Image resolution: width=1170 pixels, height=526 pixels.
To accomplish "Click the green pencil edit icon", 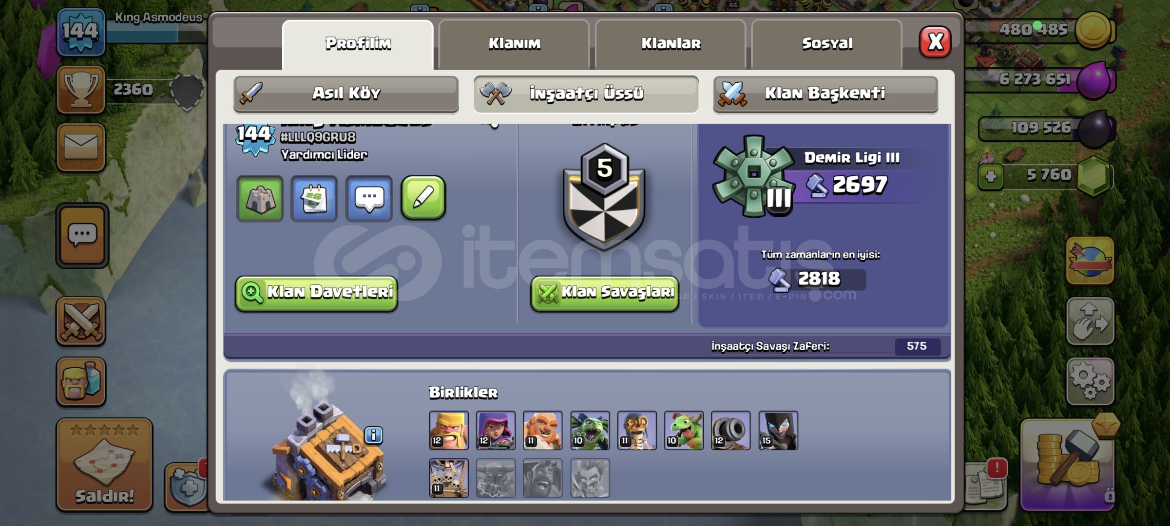I will (423, 198).
